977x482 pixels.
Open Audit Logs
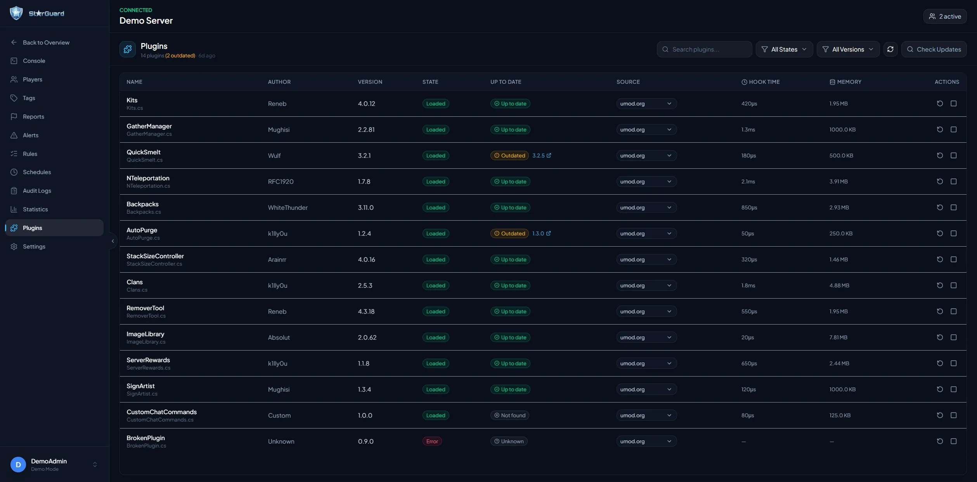pyautogui.click(x=37, y=190)
